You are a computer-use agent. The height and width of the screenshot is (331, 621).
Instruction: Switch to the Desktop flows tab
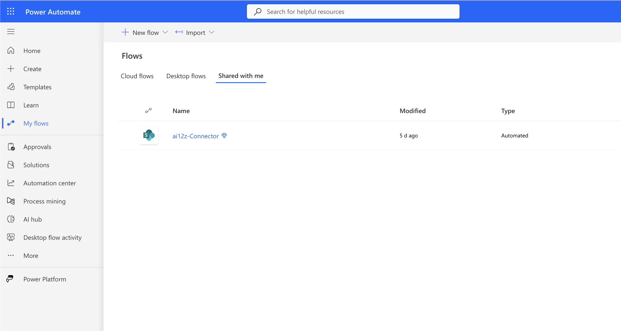(x=186, y=76)
